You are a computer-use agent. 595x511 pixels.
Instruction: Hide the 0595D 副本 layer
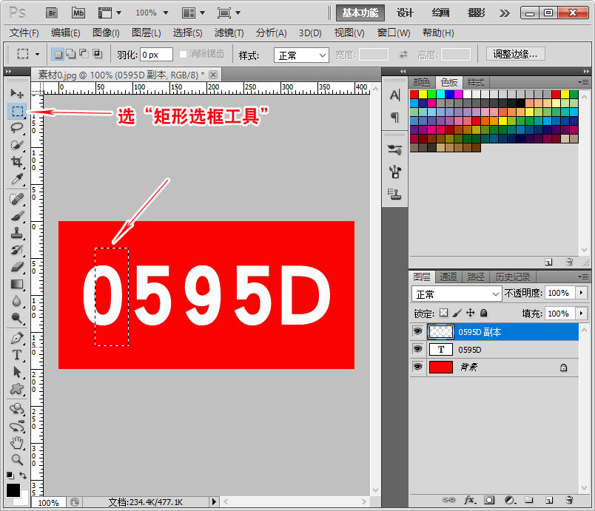417,331
